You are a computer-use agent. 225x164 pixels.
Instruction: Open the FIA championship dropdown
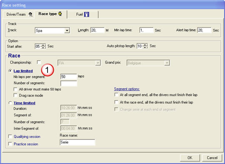coord(98,63)
